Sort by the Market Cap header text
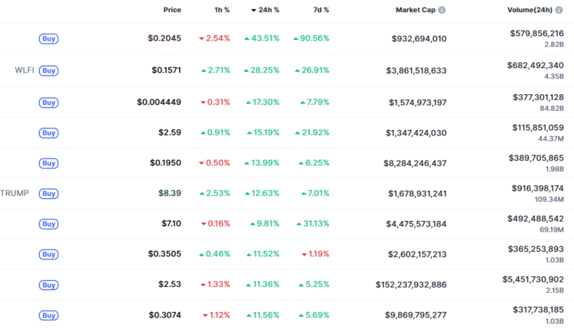 (415, 11)
